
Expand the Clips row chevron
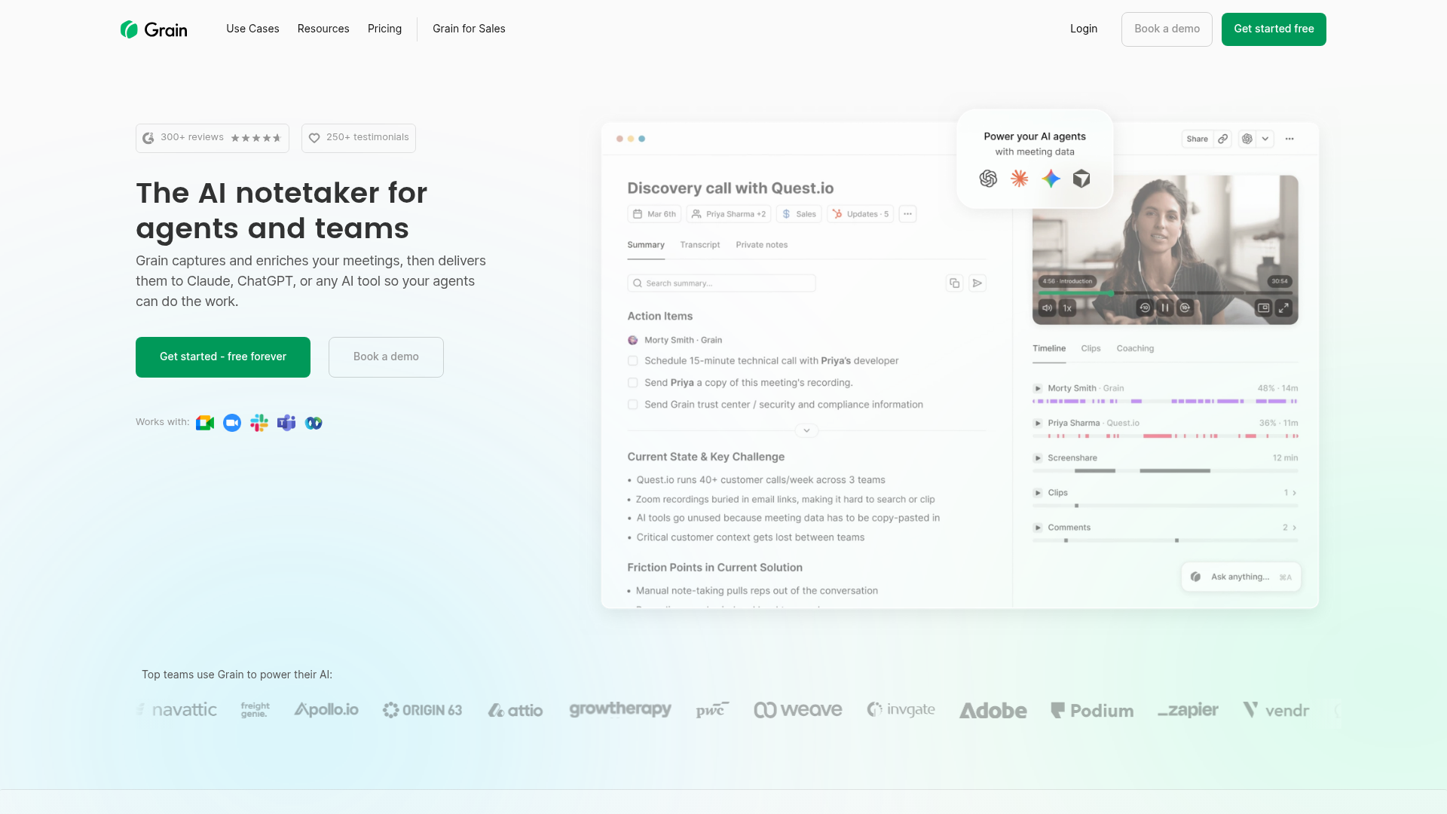[1294, 493]
